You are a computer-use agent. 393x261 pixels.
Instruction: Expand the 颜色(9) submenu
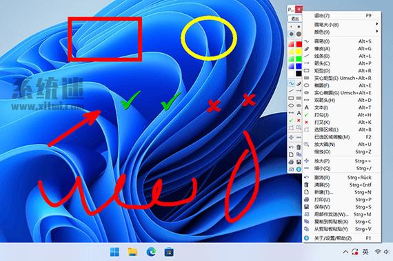click(342, 32)
